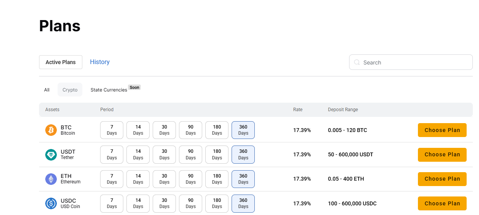479x215 pixels.
Task: Click the 17.39% rate in USDC row
Action: tap(302, 203)
